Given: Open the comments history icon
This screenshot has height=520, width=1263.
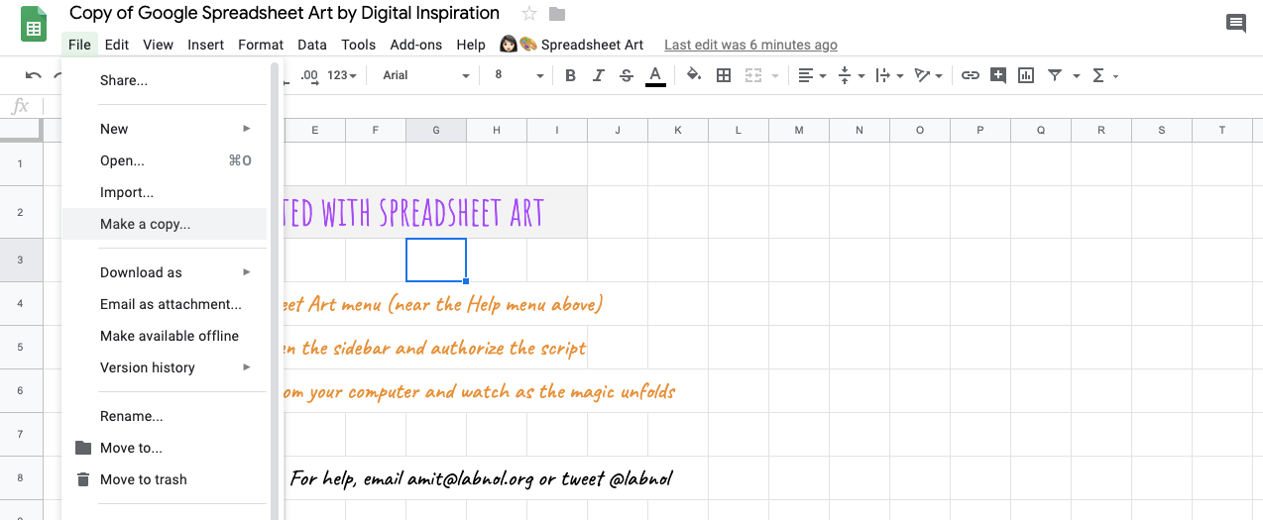Looking at the screenshot, I should click(1236, 24).
